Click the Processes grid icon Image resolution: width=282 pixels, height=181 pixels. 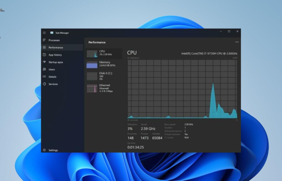coord(44,40)
